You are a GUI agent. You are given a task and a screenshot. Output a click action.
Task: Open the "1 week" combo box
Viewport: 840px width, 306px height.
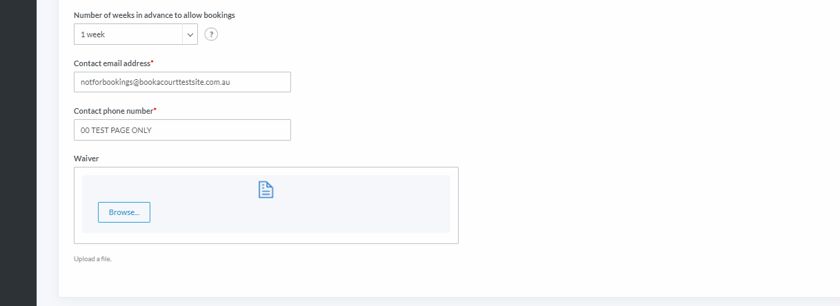[136, 34]
